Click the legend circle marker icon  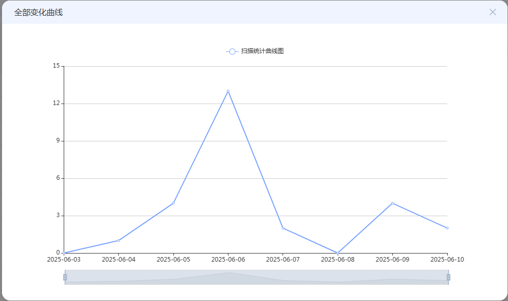click(232, 52)
